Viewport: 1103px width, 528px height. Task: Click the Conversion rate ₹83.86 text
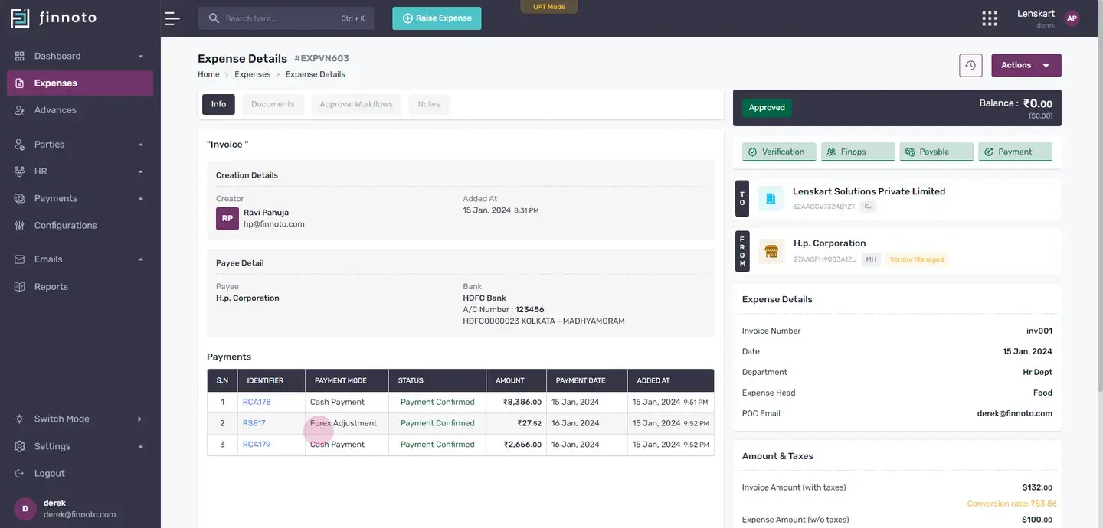click(1012, 504)
